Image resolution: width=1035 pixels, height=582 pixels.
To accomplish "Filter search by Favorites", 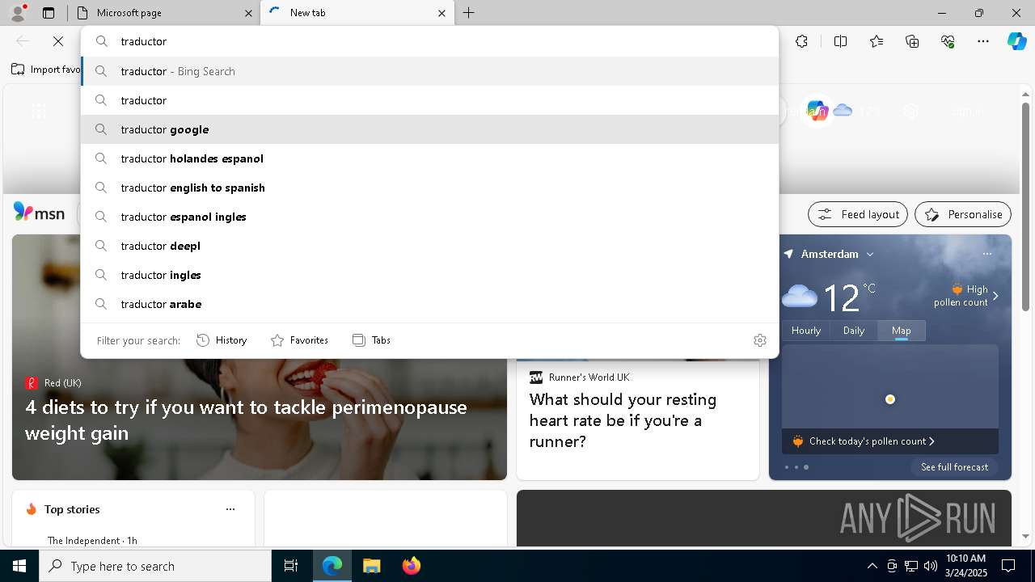I will (x=299, y=340).
